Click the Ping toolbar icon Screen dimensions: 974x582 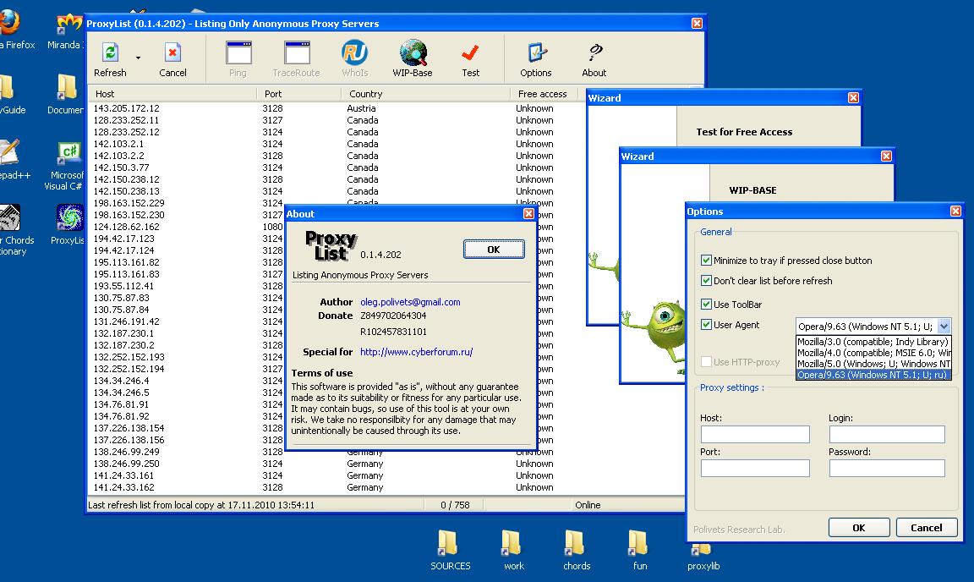pyautogui.click(x=238, y=52)
